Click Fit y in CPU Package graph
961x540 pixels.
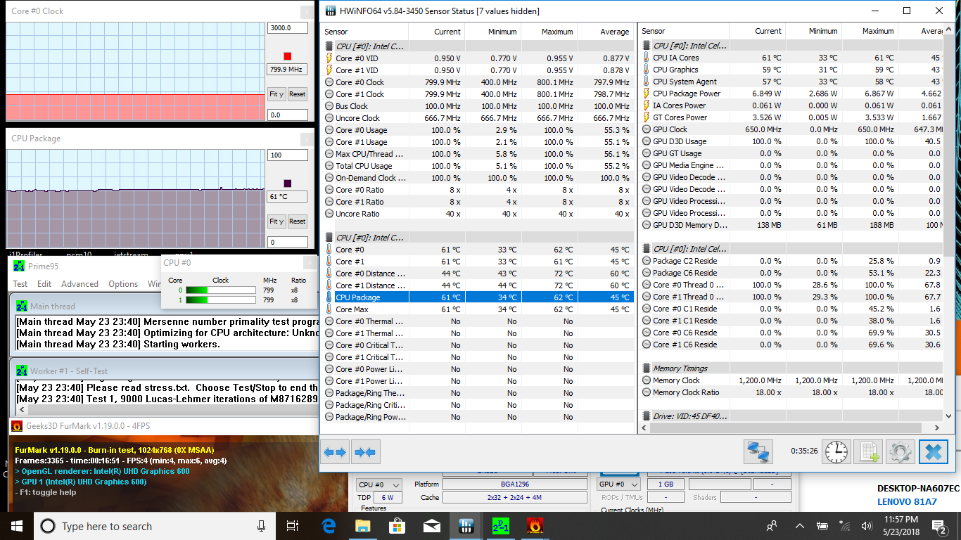click(276, 221)
